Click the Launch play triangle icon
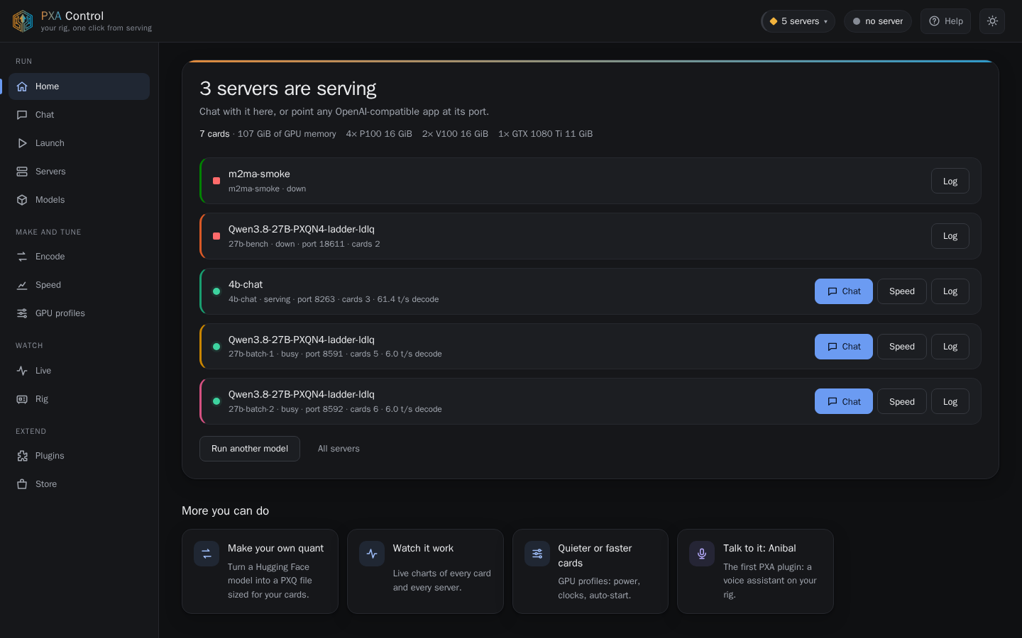The height and width of the screenshot is (638, 1022). [x=22, y=143]
